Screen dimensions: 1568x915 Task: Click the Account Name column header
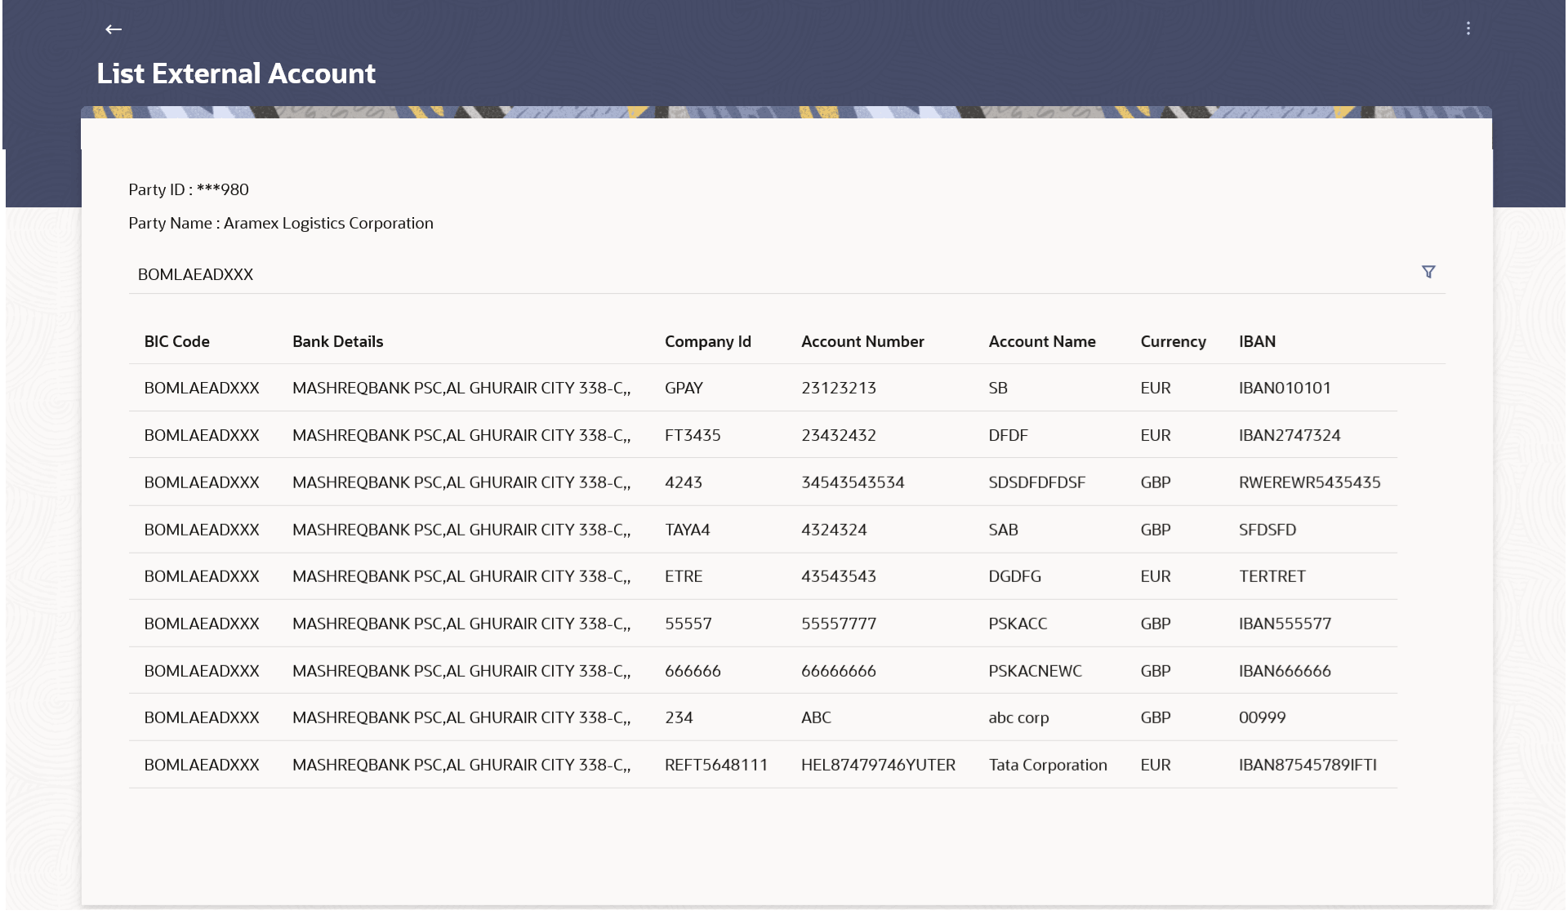tap(1041, 341)
